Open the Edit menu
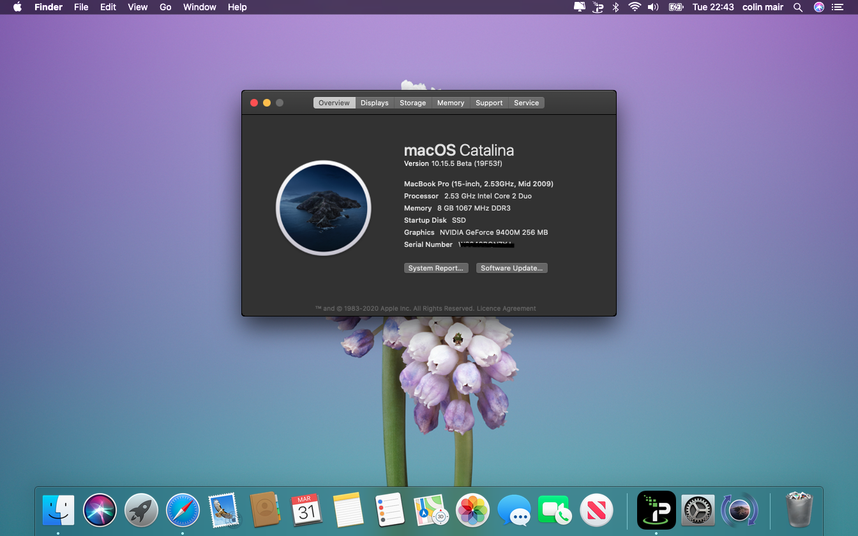 (x=108, y=7)
